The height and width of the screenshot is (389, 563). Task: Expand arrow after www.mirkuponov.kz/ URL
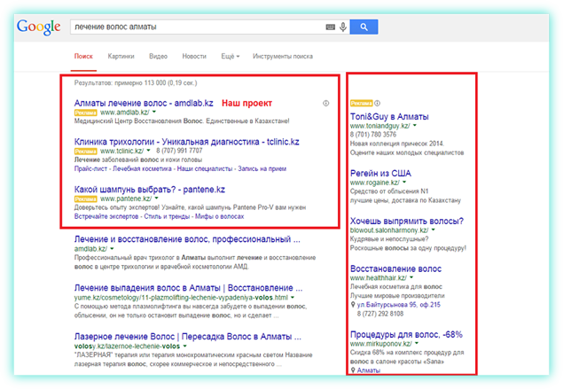pyautogui.click(x=417, y=343)
